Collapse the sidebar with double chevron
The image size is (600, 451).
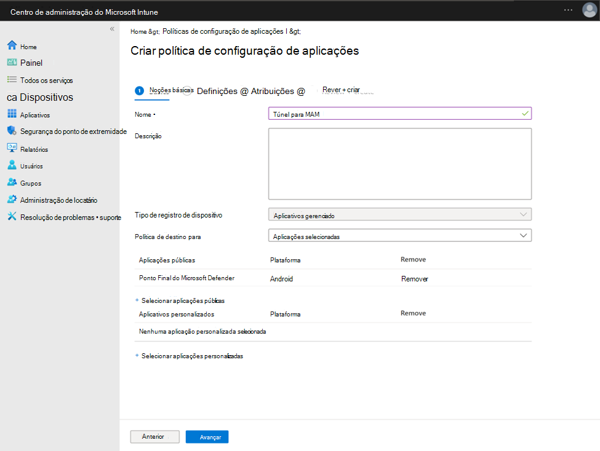click(x=112, y=29)
